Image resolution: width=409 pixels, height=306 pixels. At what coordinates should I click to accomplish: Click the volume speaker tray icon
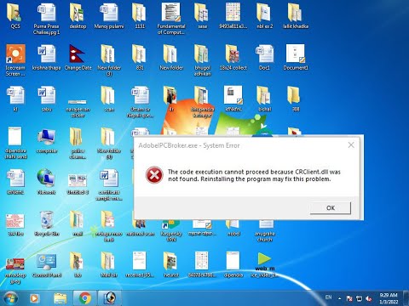[369, 298]
